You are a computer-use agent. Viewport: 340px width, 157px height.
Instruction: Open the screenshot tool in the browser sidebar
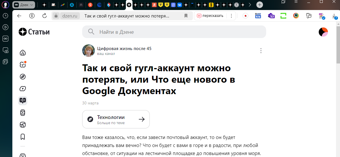(x=5, y=50)
